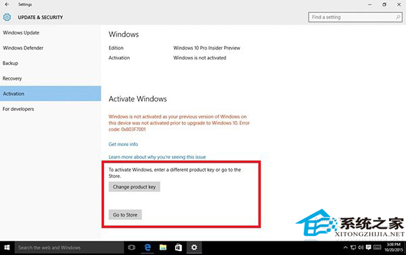This screenshot has width=406, height=255.
Task: Select the Activation sidebar item
Action: [51, 93]
